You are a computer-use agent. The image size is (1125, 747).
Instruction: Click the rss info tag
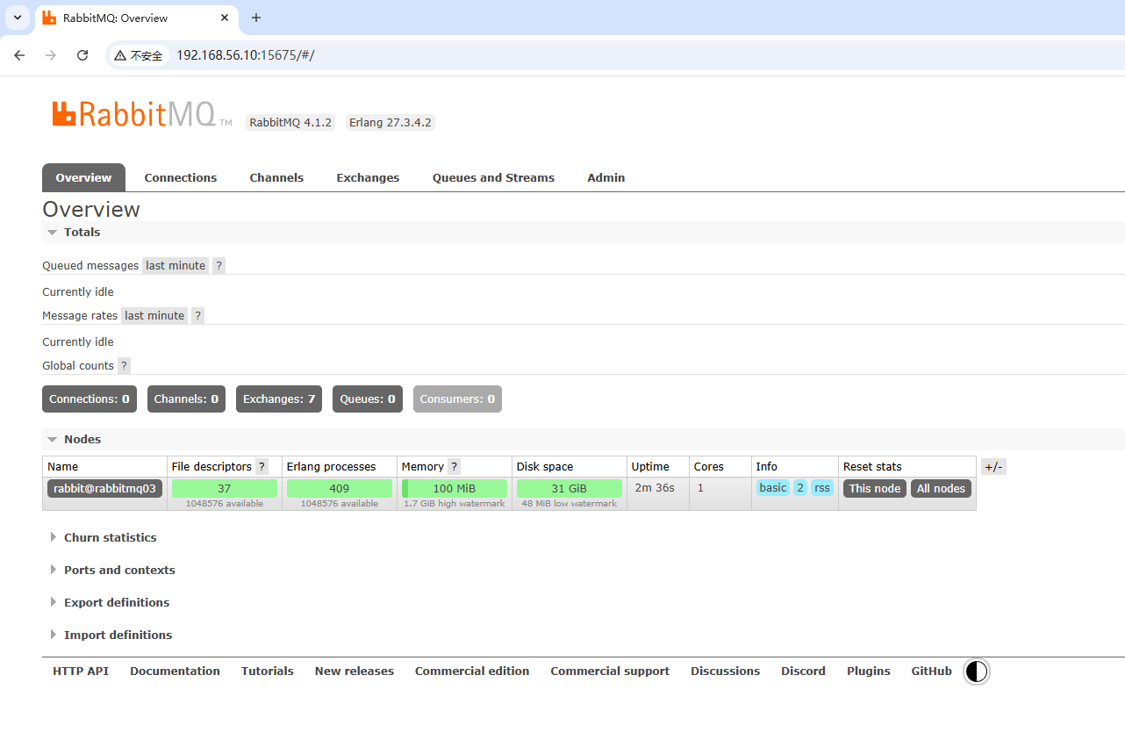(x=822, y=488)
